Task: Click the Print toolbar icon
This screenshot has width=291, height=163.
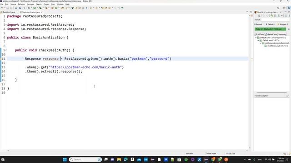Action: click(x=16, y=8)
